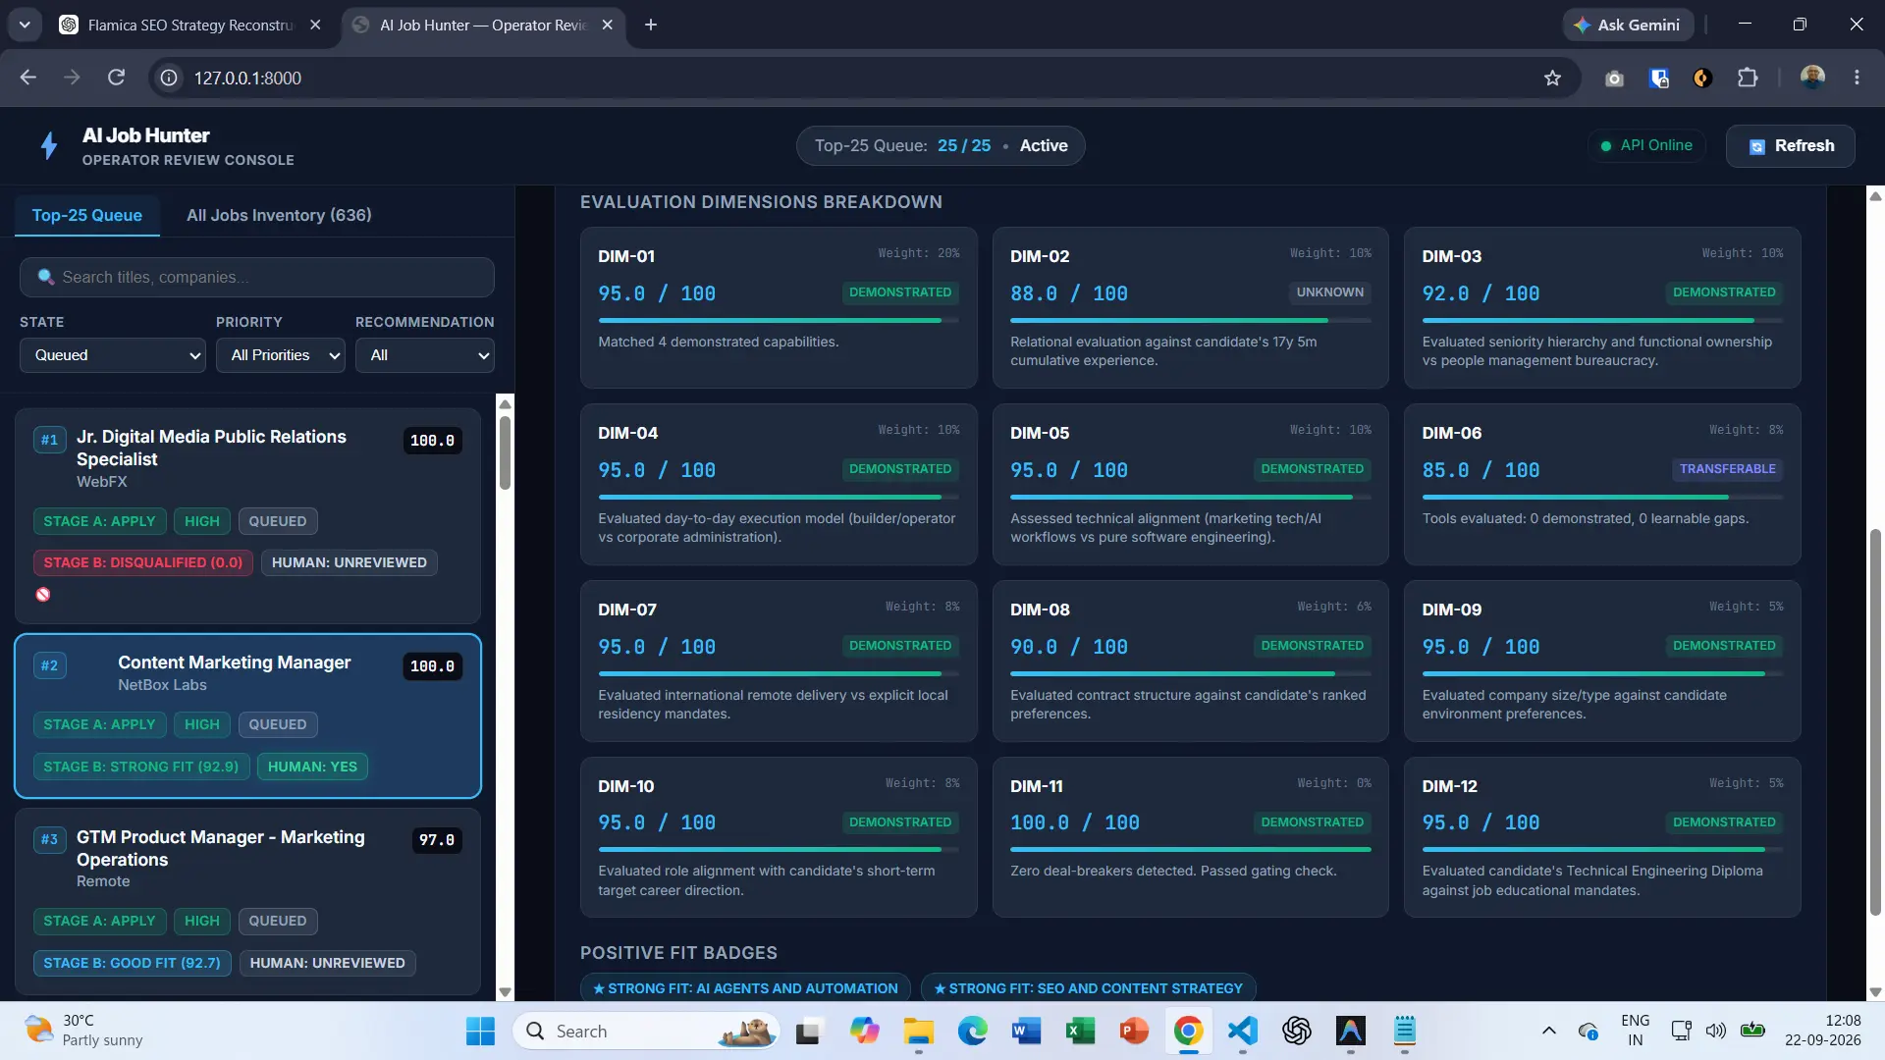
Task: Go forward in browser history
Action: (72, 78)
